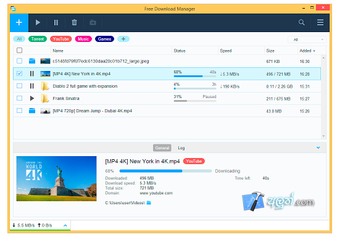Image resolution: width=337 pixels, height=237 pixels.
Task: Open folder for the jpeg file row
Action: (32, 61)
